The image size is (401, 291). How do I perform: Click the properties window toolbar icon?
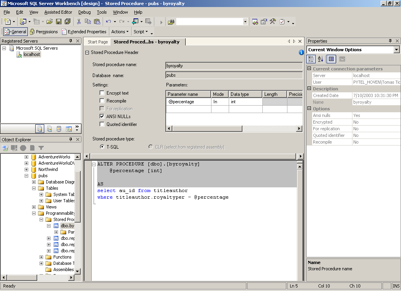point(264,22)
